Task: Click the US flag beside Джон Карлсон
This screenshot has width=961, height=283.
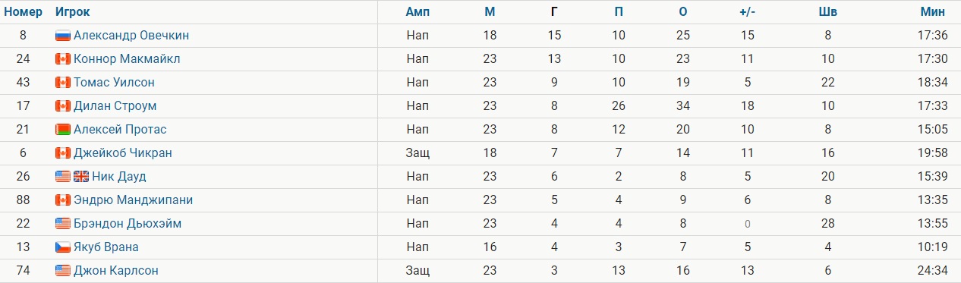Action: coord(63,271)
